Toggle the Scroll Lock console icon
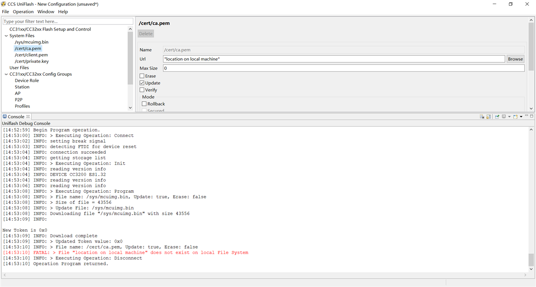 (x=489, y=117)
